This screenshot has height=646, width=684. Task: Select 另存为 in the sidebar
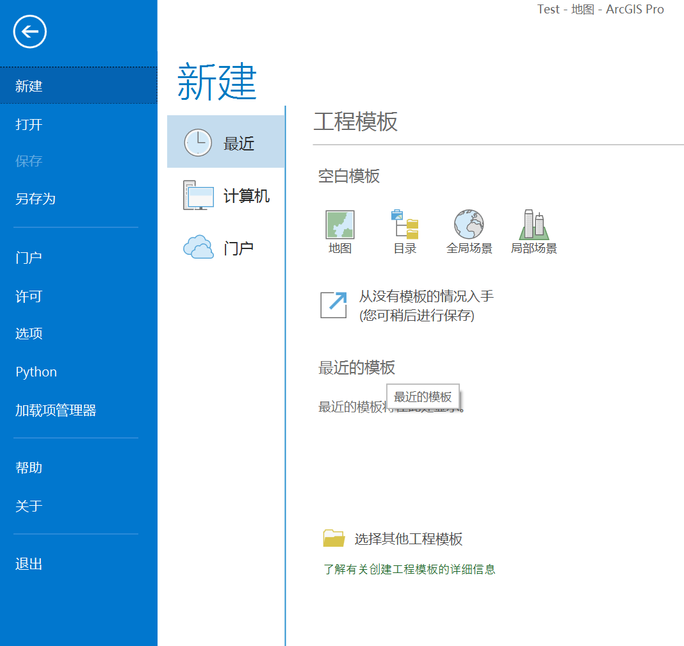point(35,198)
